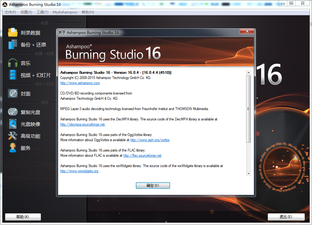
Task: Click the 光盘映像 disc image icon
Action: click(x=13, y=124)
